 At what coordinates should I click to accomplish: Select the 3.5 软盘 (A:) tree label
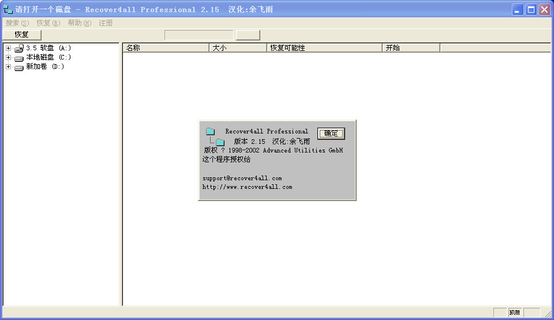coord(48,48)
